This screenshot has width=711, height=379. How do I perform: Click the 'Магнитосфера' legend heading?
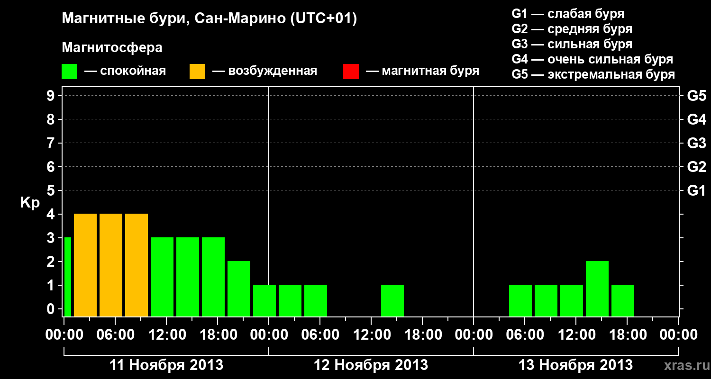(x=112, y=48)
